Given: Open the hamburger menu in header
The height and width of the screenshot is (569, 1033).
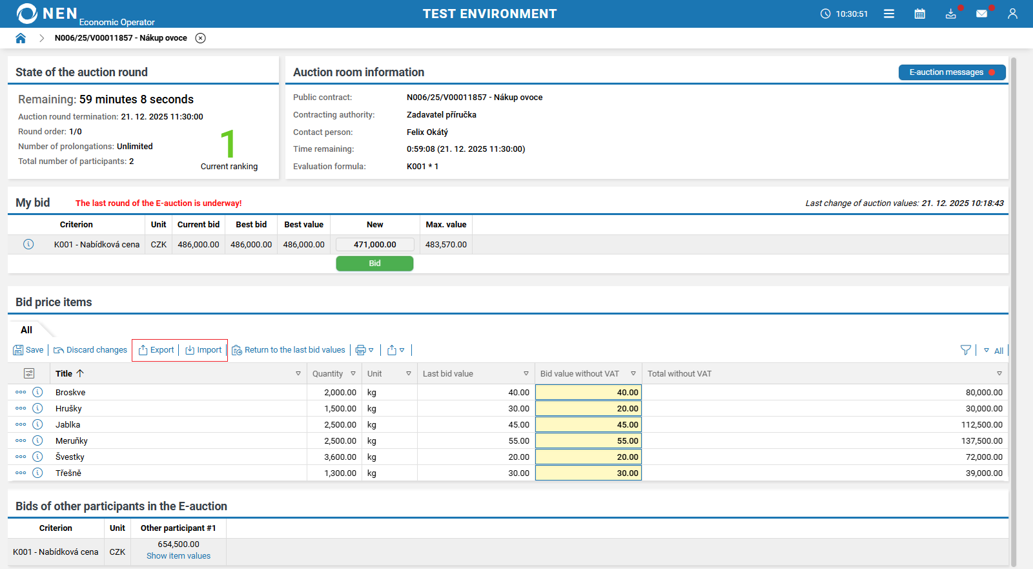Looking at the screenshot, I should point(889,14).
